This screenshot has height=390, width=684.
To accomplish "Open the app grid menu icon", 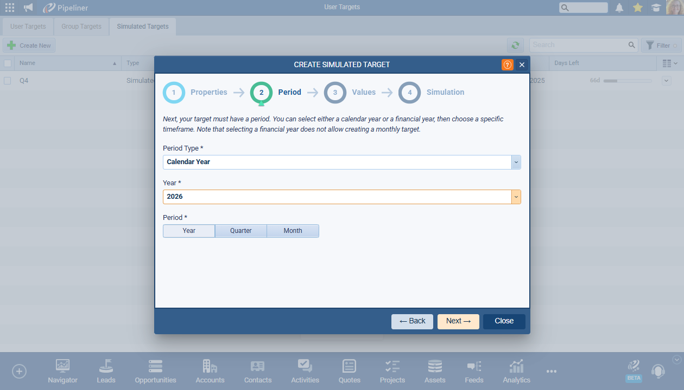I will pyautogui.click(x=10, y=8).
